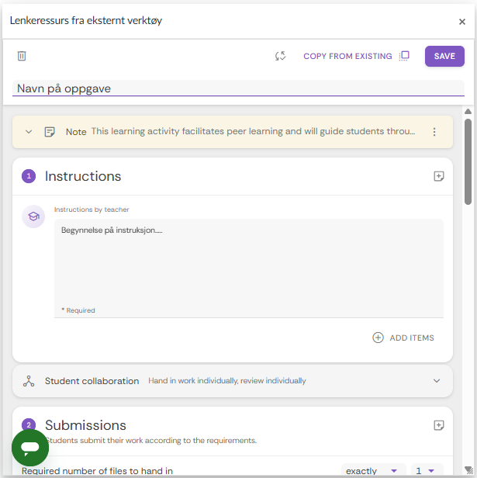The width and height of the screenshot is (477, 478).
Task: Click into the teacher instructions text area
Action: click(248, 264)
